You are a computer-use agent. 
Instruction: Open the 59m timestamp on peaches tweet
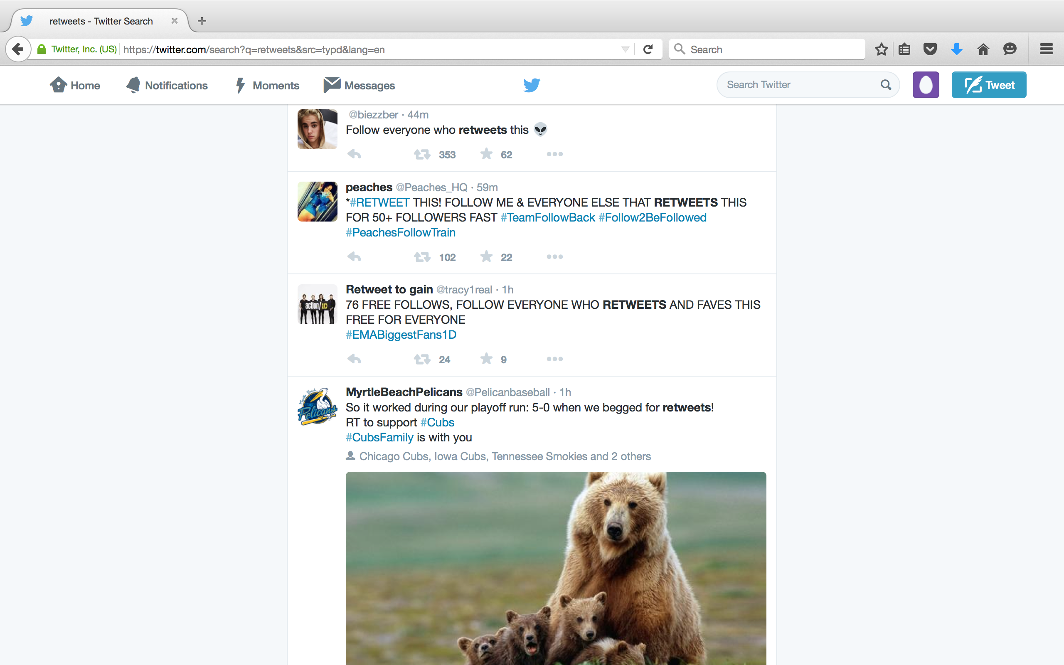coord(487,187)
